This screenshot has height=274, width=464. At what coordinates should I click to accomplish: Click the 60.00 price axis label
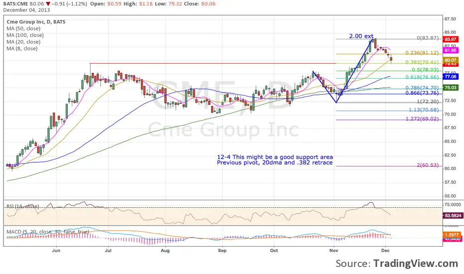tap(450, 169)
